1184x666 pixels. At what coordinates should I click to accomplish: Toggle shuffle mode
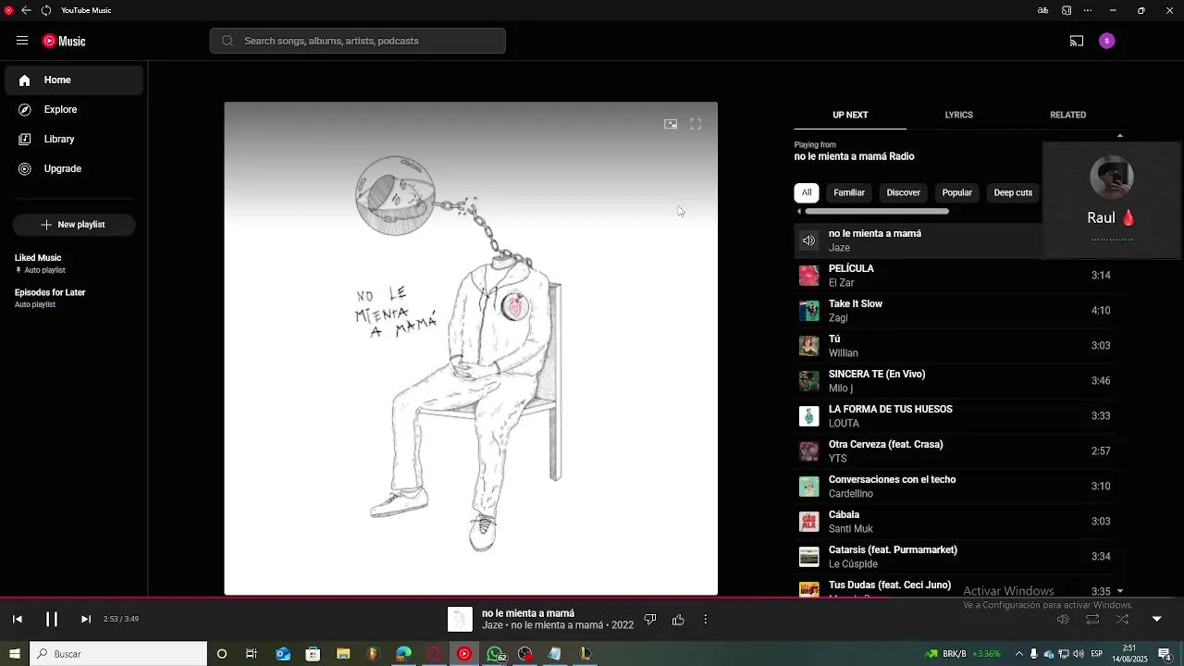coord(1122,619)
